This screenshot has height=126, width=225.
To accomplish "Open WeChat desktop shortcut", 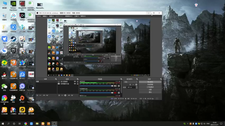I will coord(4,87).
